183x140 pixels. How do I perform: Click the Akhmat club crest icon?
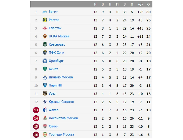coord(45,69)
